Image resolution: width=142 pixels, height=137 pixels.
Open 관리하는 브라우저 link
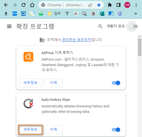pos(76,40)
